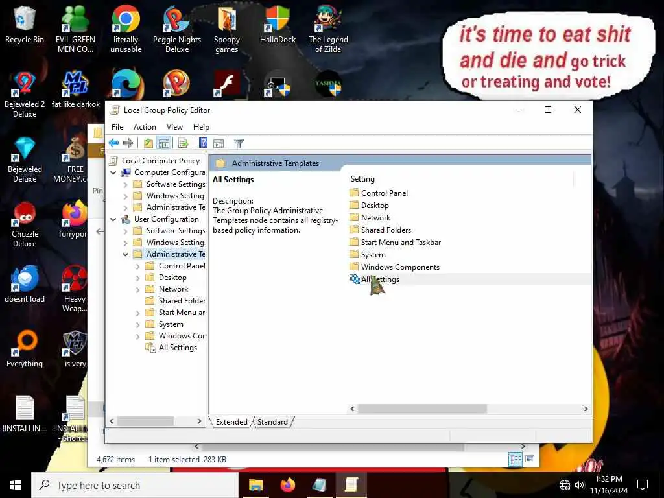Select the EVIL GREEN MEN desktop shortcut
Image resolution: width=664 pixels, height=498 pixels.
point(75,29)
